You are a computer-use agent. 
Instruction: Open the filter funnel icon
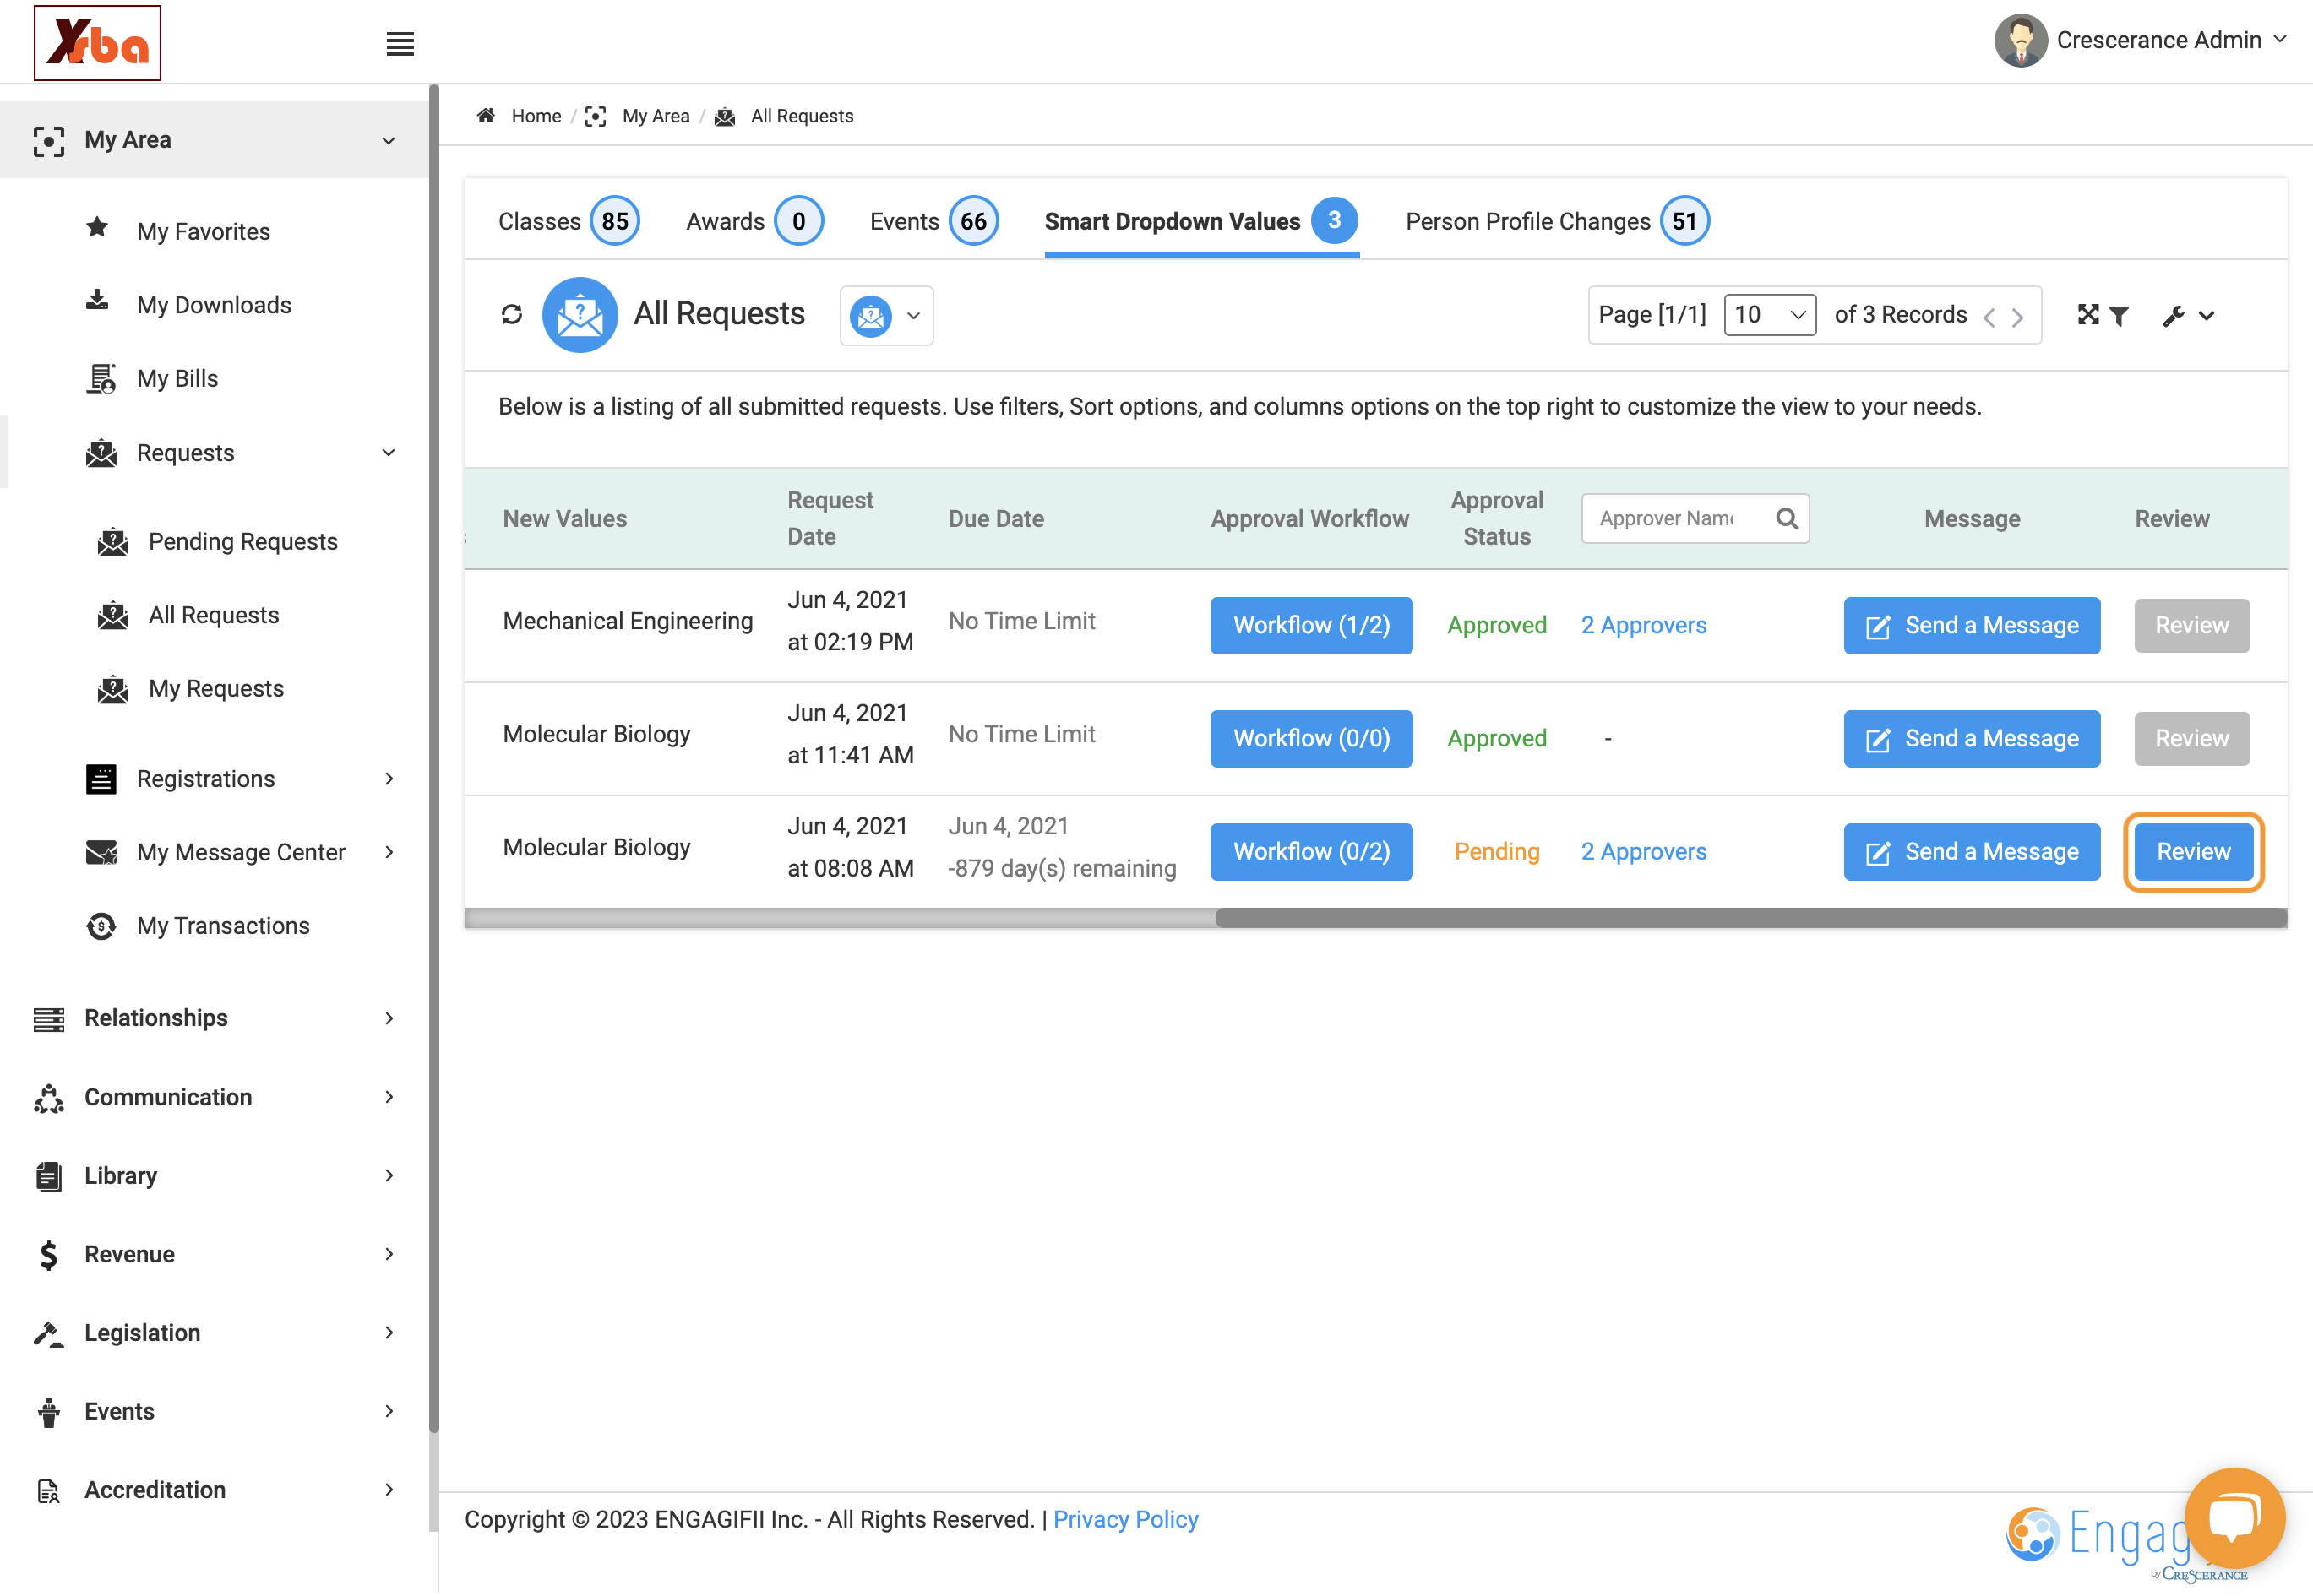pyautogui.click(x=2119, y=316)
